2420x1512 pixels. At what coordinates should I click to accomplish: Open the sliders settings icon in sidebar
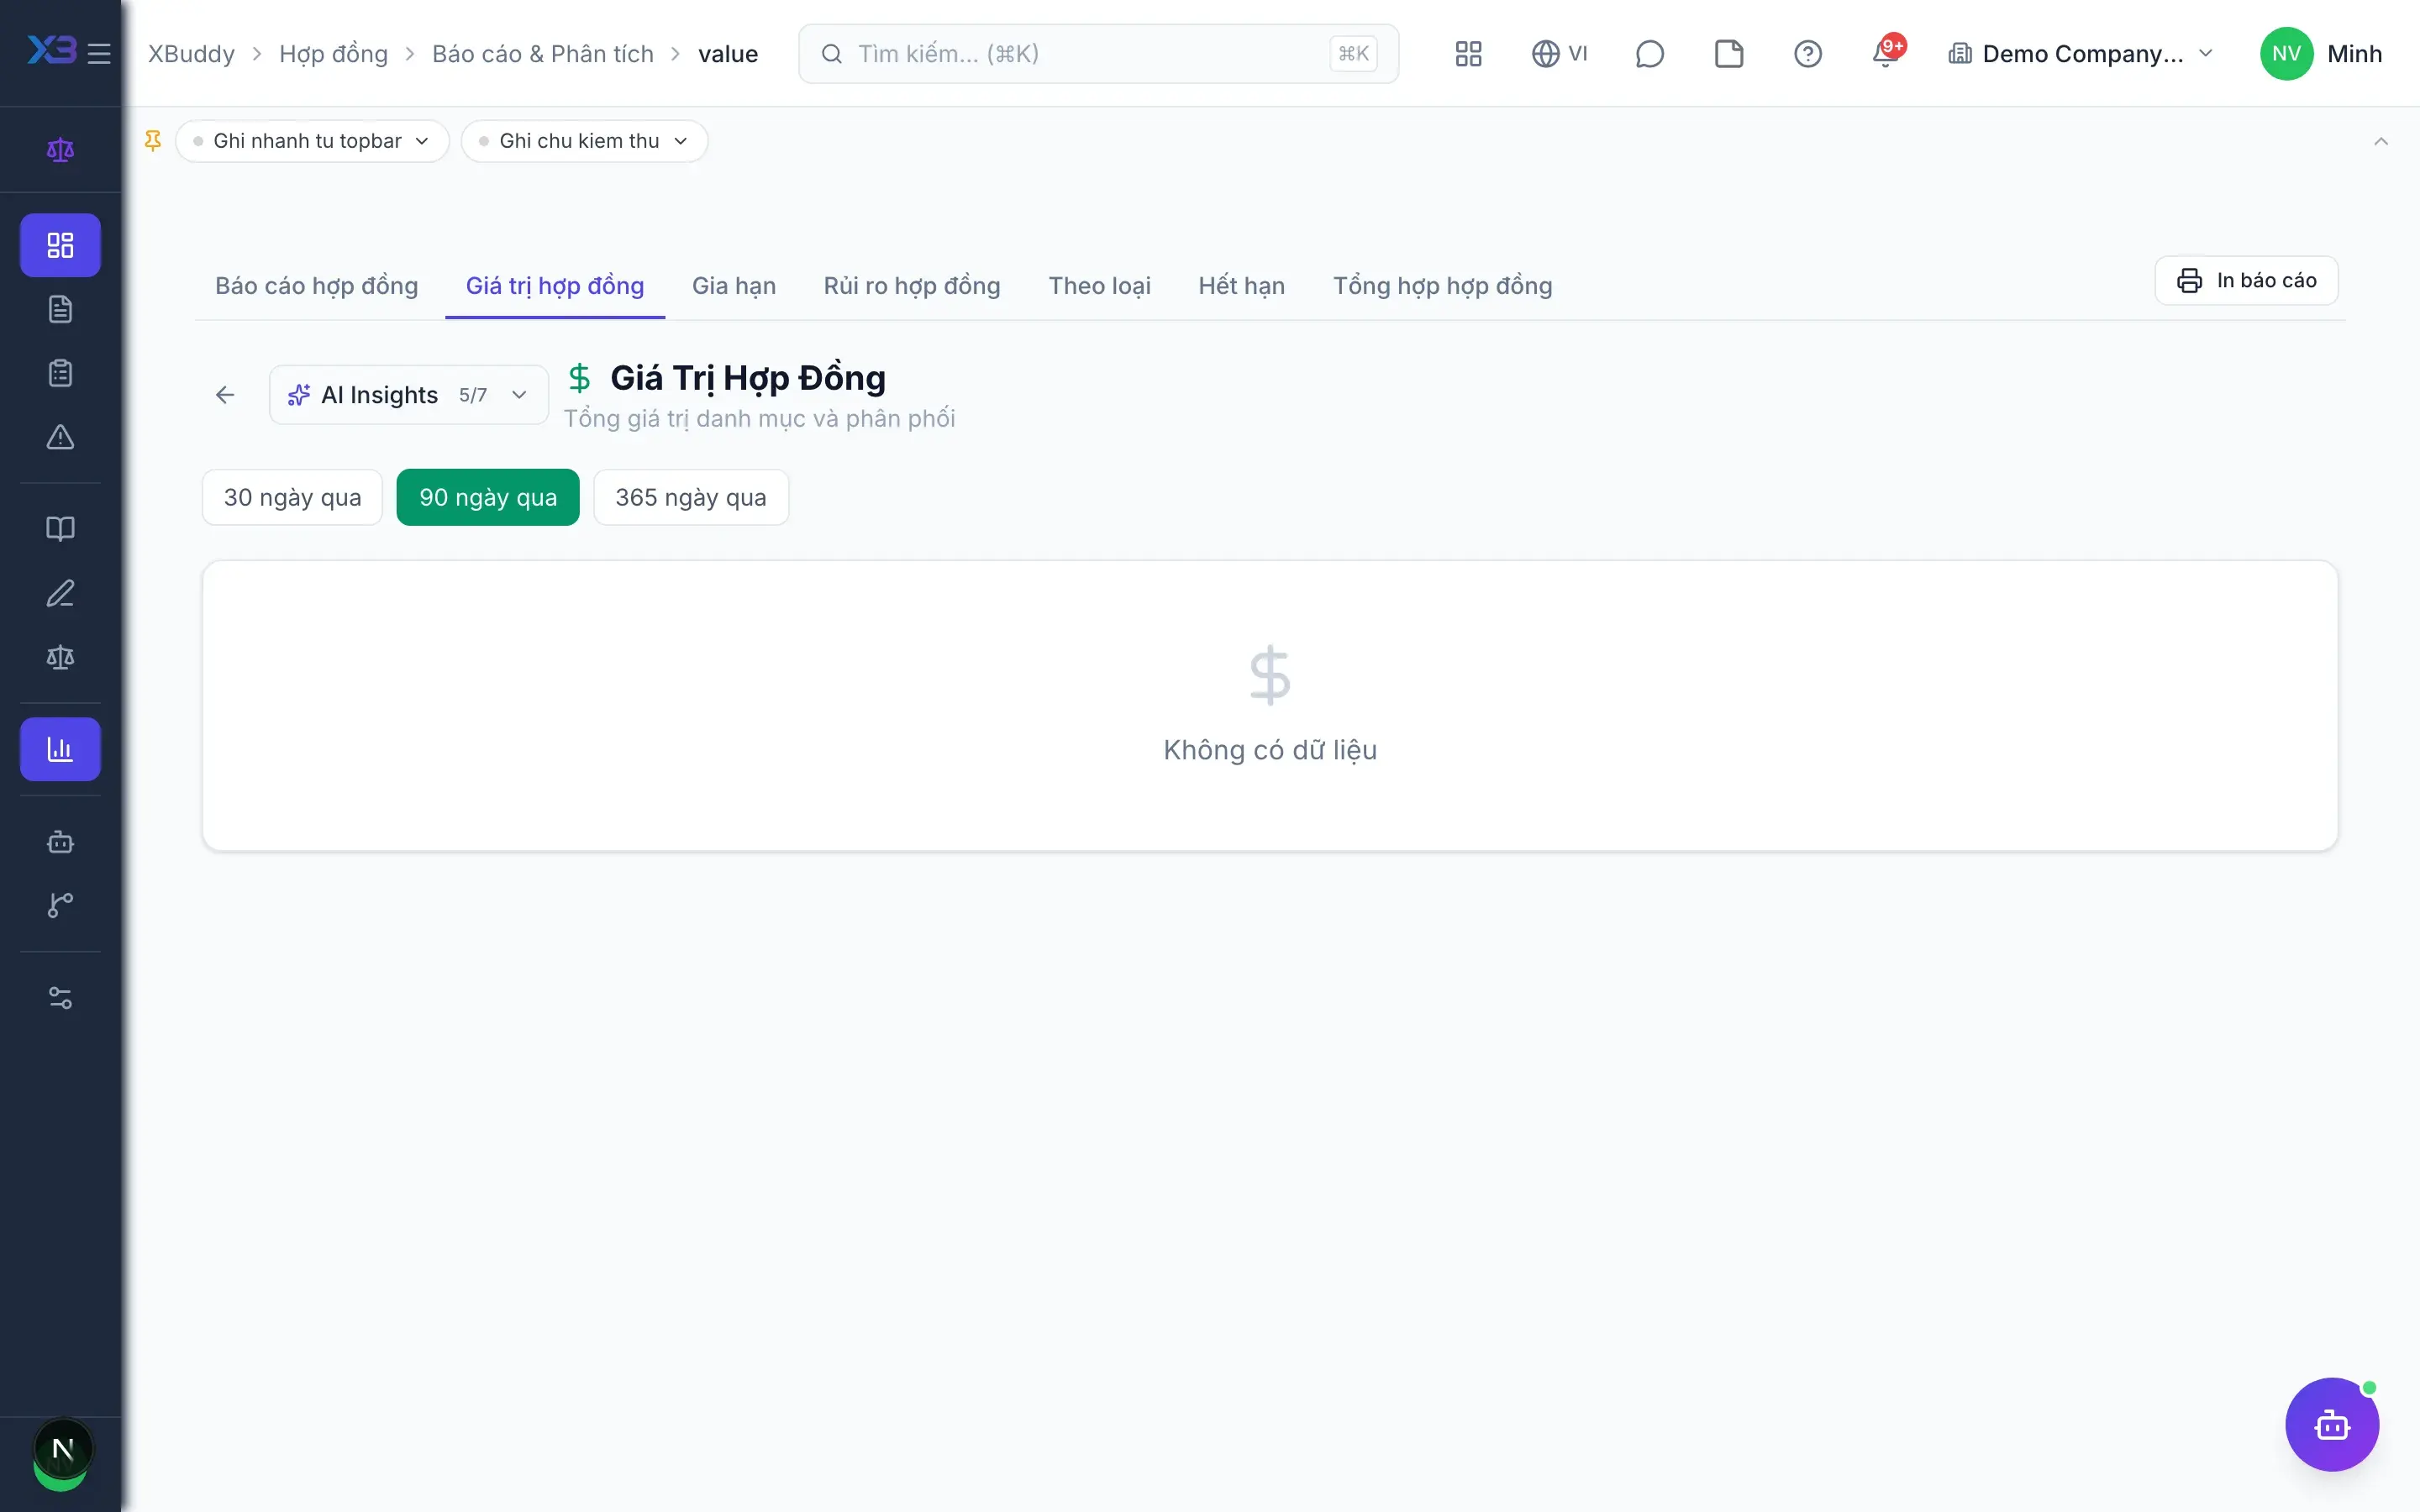pyautogui.click(x=60, y=998)
